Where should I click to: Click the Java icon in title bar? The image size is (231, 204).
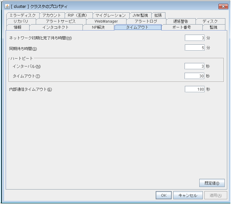click(8, 6)
